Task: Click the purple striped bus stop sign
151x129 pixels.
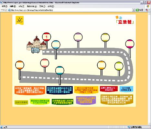Action: click(x=78, y=37)
